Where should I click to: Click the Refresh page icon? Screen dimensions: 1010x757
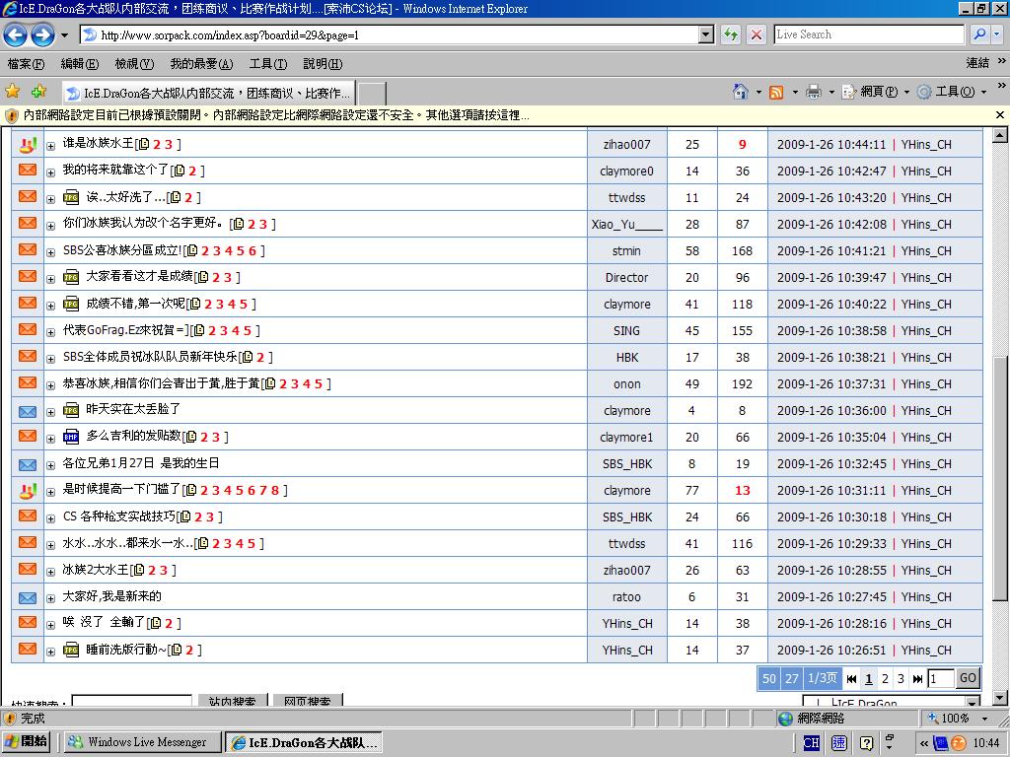pyautogui.click(x=731, y=34)
